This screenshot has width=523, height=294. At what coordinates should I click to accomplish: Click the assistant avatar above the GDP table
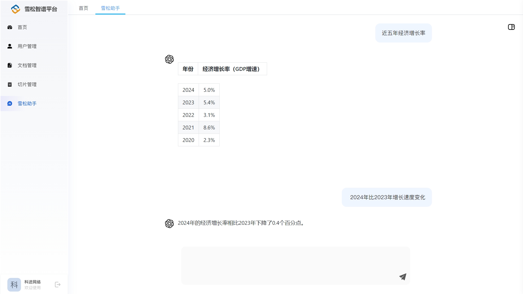(169, 59)
